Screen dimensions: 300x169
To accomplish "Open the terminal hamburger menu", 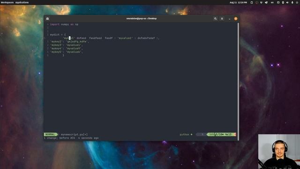I will [222, 19].
